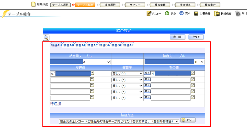
Task: Click the second row 右辺値 help question icon
Action: pos(193,79)
